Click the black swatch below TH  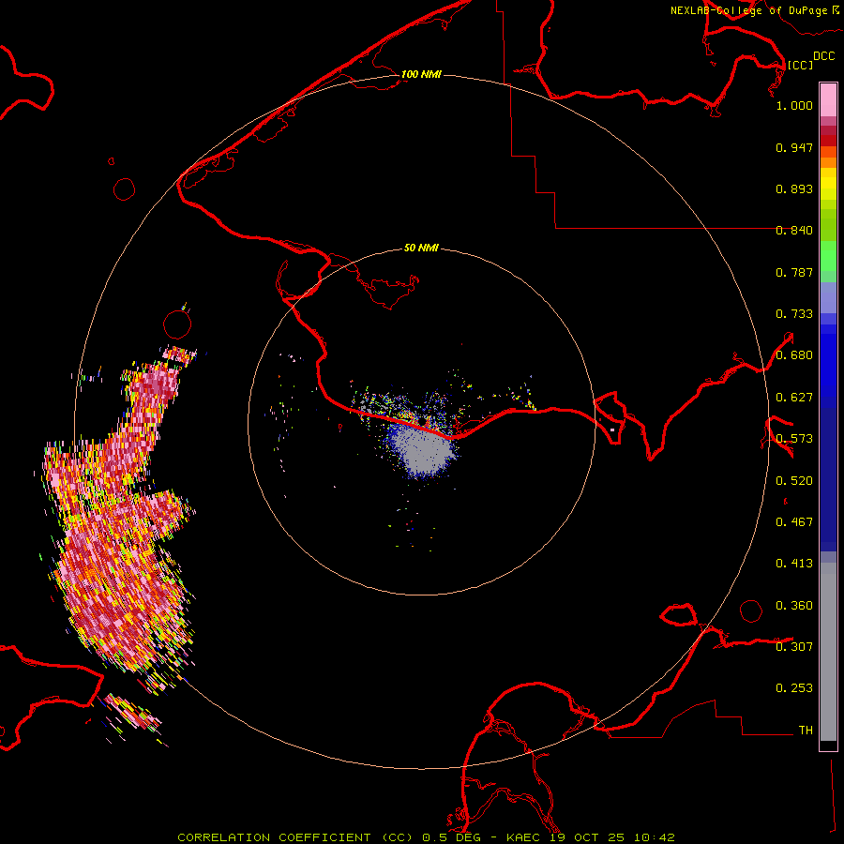click(828, 746)
